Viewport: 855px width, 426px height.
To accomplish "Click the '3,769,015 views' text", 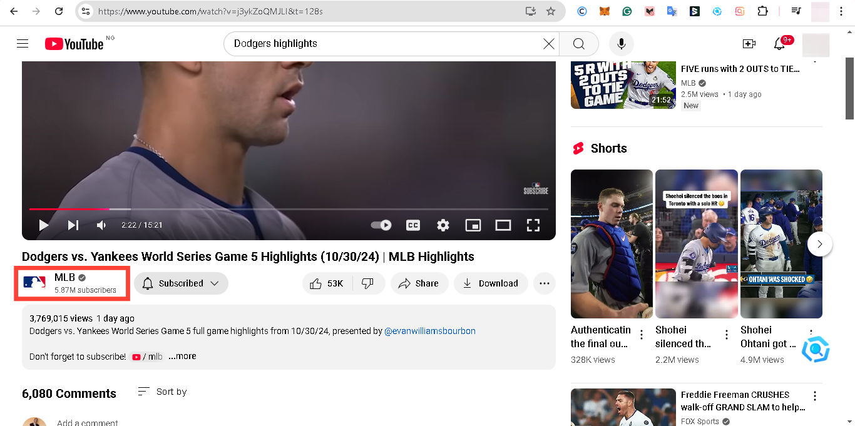I will pyautogui.click(x=61, y=318).
